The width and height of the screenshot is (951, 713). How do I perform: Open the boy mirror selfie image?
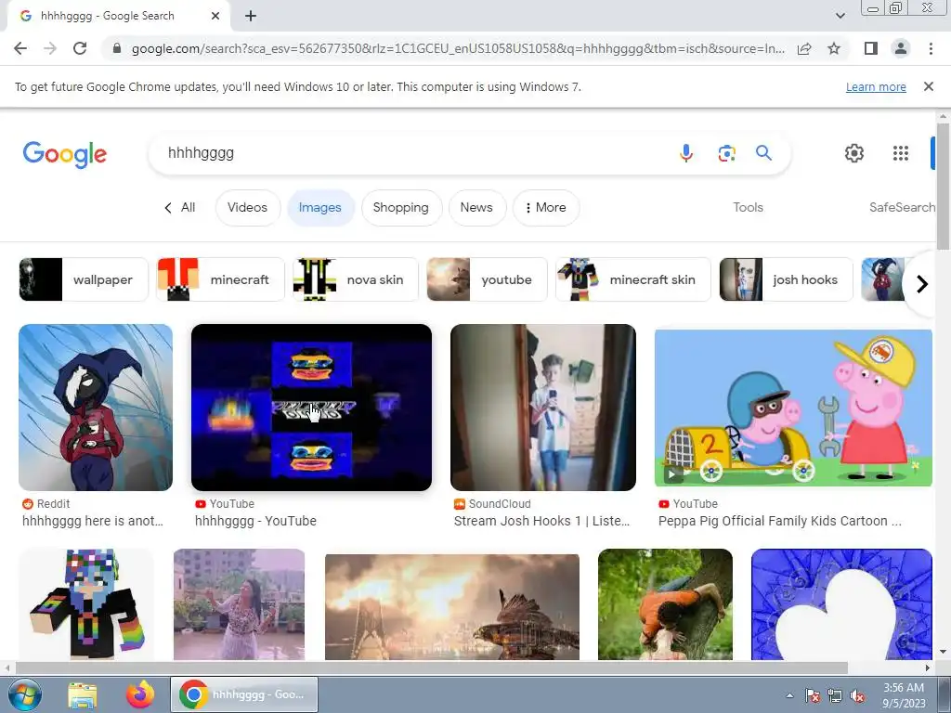(x=543, y=408)
